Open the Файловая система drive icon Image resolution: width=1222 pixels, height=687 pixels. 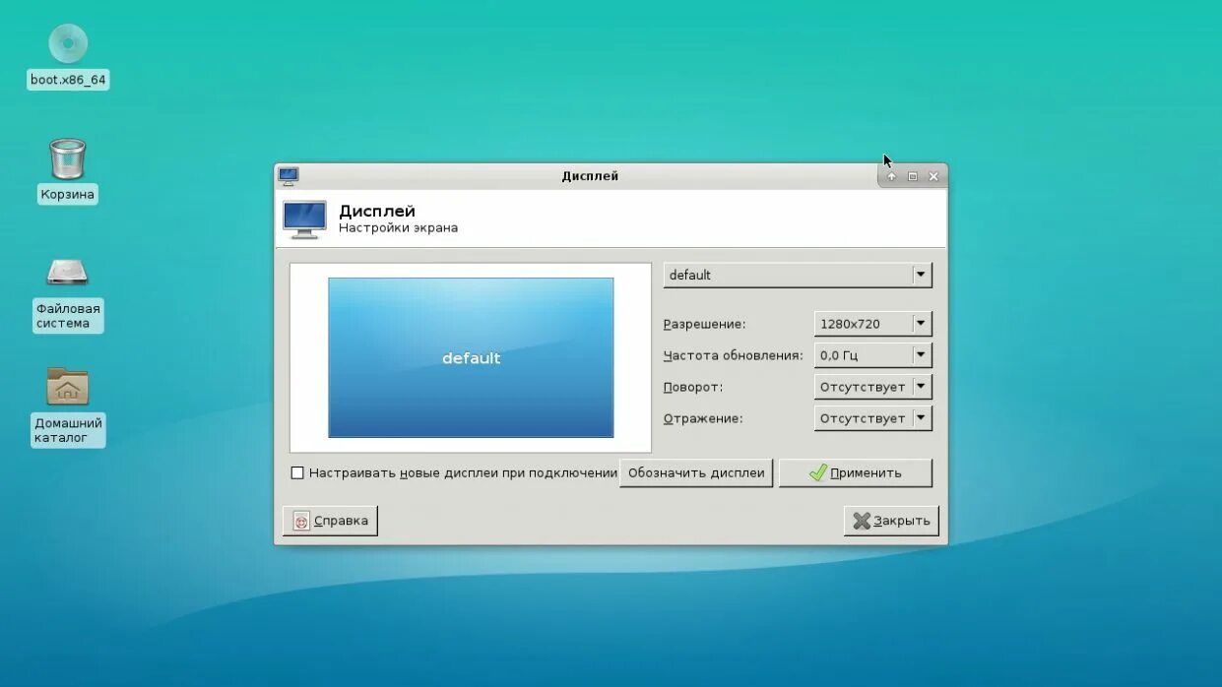68,273
